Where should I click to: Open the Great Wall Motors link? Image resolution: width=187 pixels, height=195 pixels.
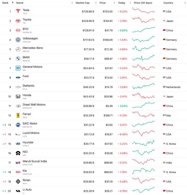pos(34,104)
